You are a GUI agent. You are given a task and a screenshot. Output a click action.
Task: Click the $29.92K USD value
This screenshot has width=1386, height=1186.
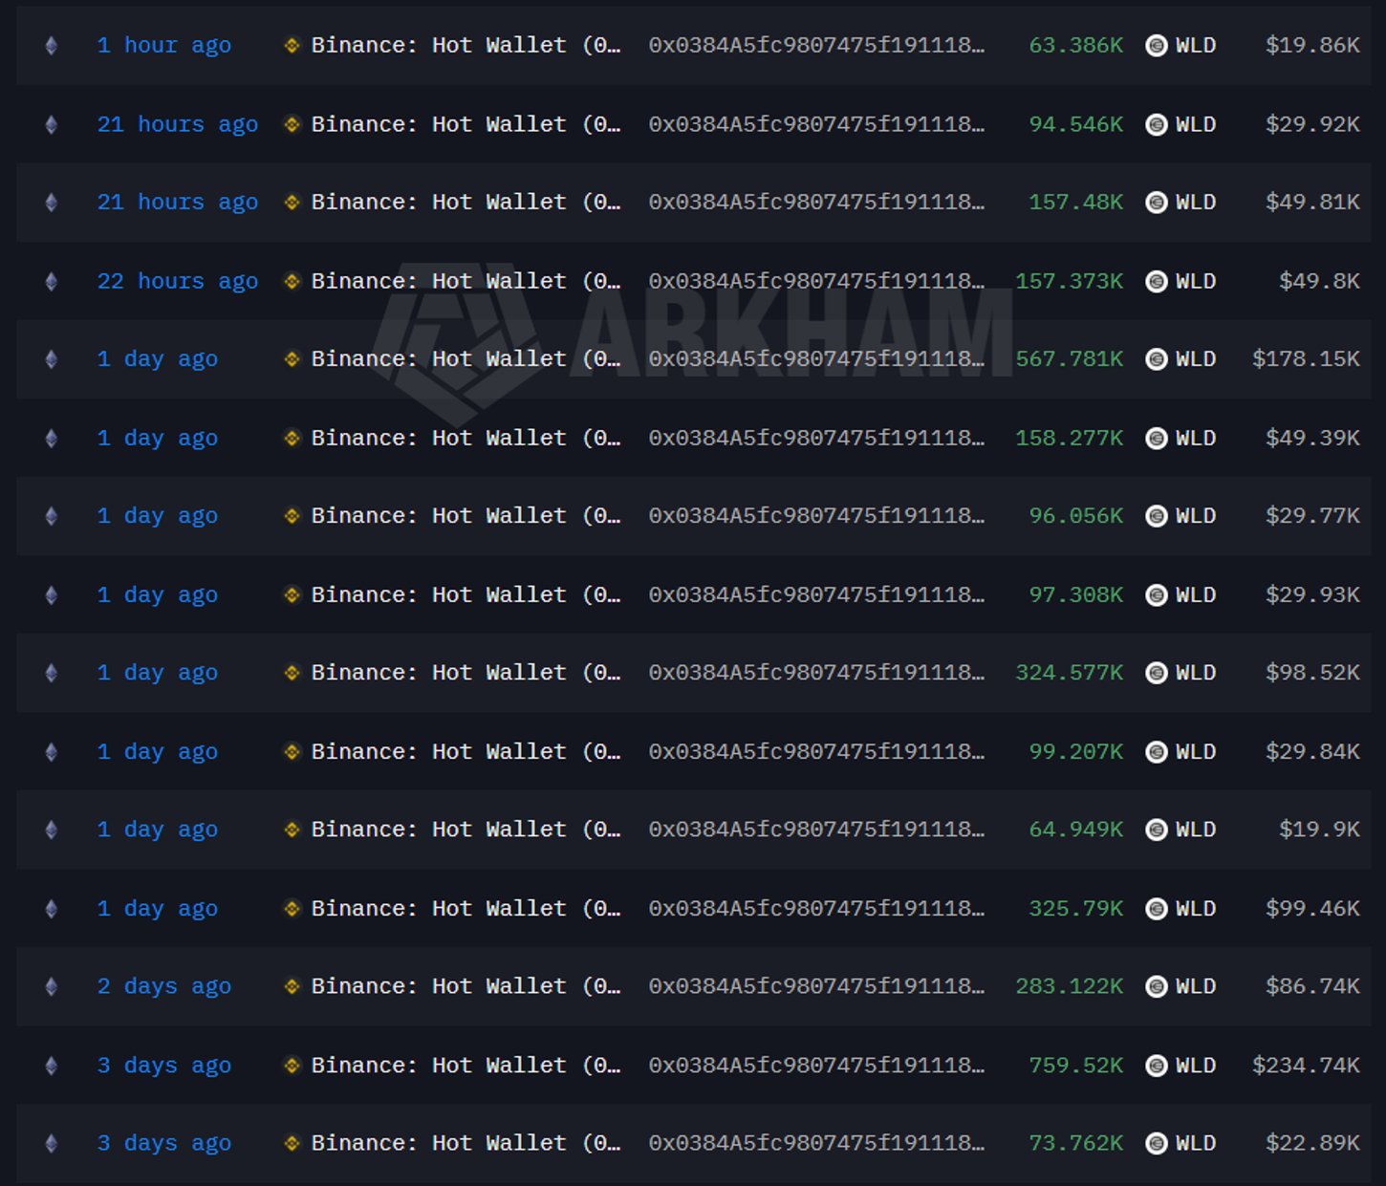point(1312,124)
